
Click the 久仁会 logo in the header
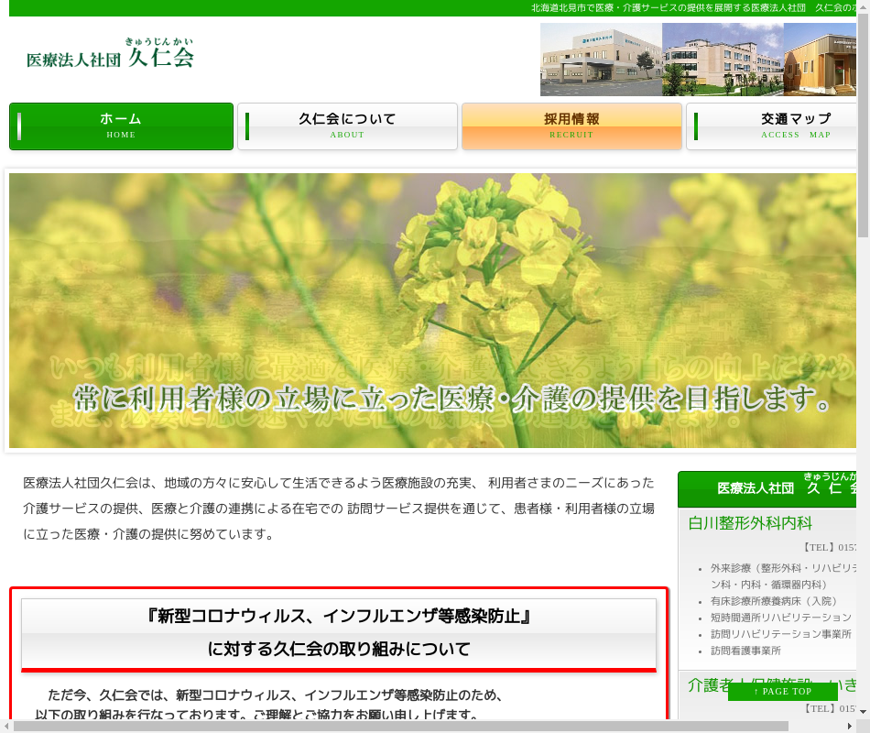[x=111, y=54]
